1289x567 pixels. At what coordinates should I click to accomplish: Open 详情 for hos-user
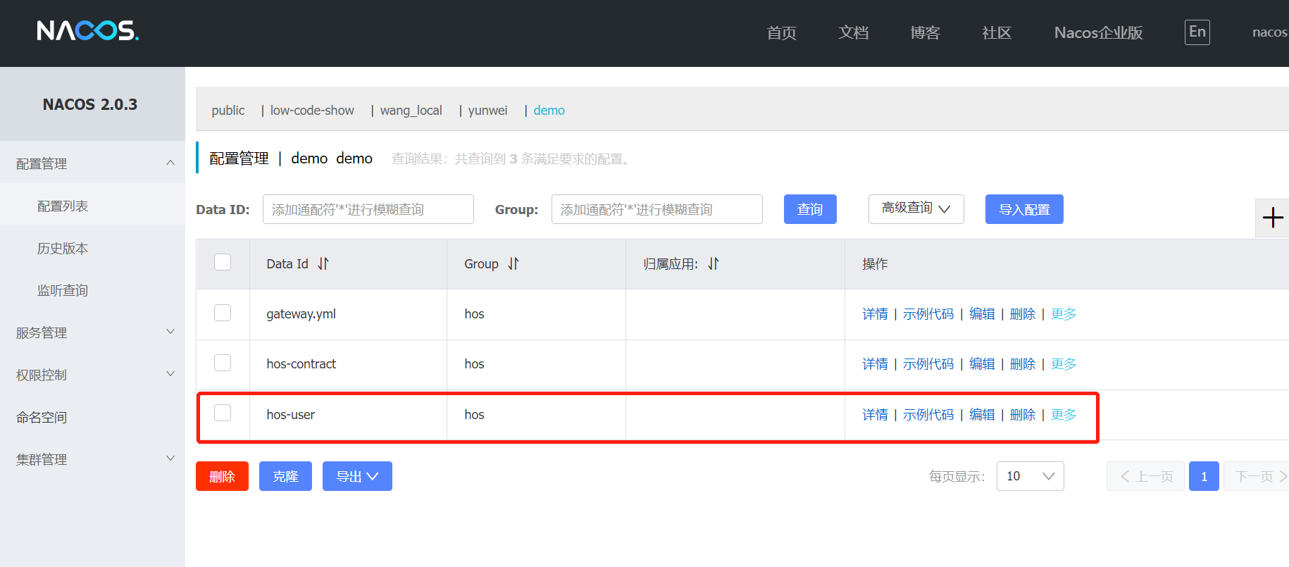click(875, 415)
